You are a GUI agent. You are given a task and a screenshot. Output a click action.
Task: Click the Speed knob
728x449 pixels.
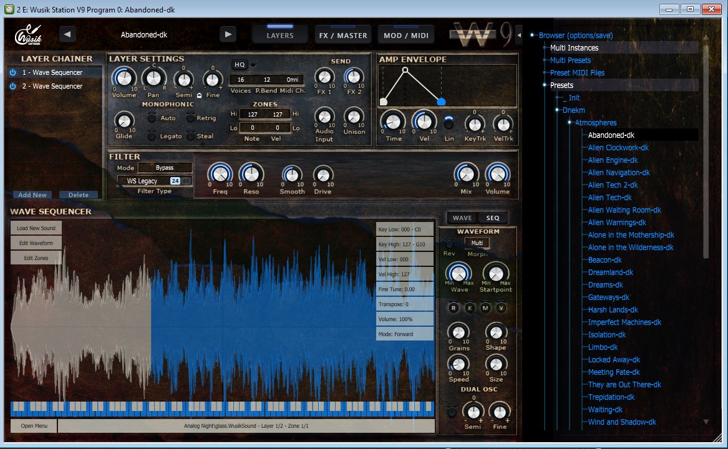(x=459, y=364)
